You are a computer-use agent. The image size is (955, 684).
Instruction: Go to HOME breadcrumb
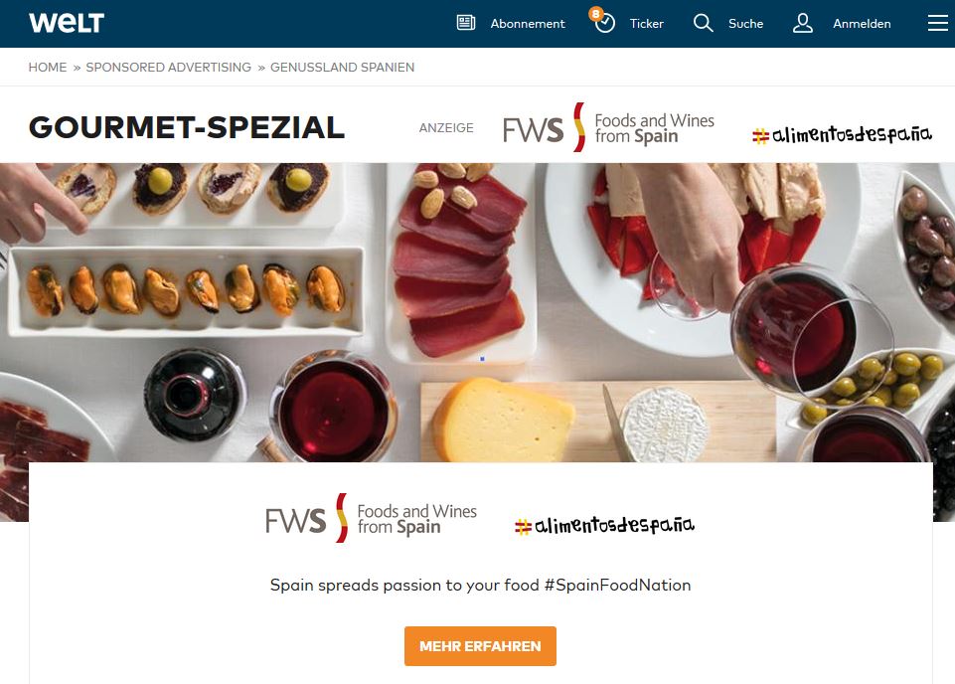[x=48, y=67]
